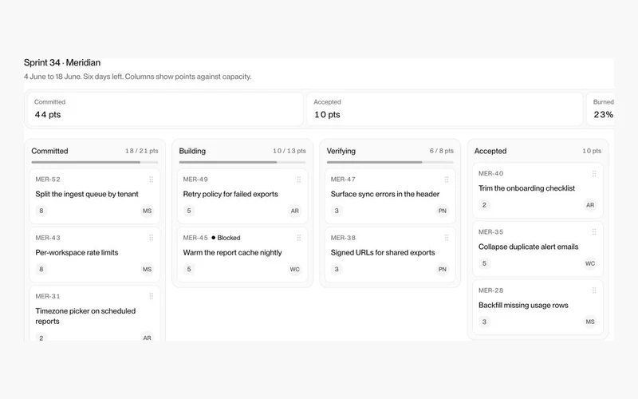Click the Building column capacity progress bar

[242, 162]
